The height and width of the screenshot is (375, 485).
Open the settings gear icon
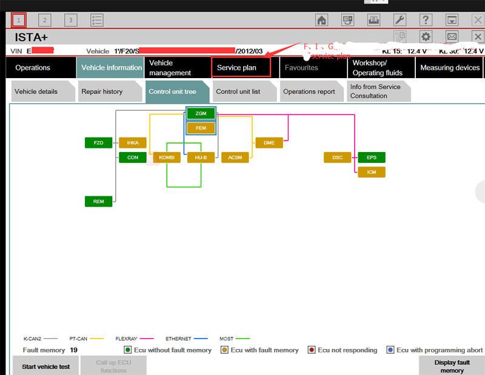click(x=426, y=37)
